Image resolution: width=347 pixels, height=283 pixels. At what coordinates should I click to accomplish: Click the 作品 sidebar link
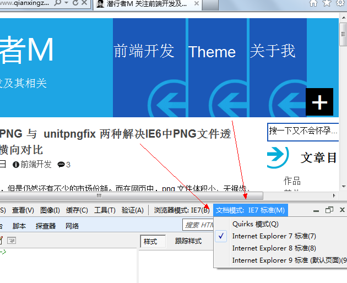click(292, 181)
